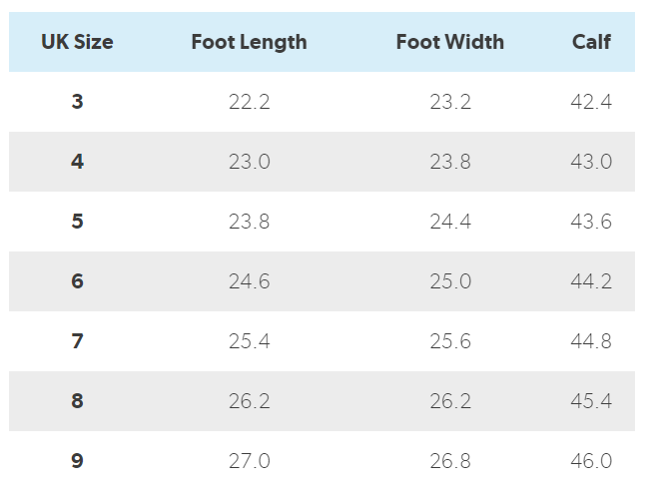The image size is (645, 494).
Task: Click calf value 42.4
Action: coord(591,102)
